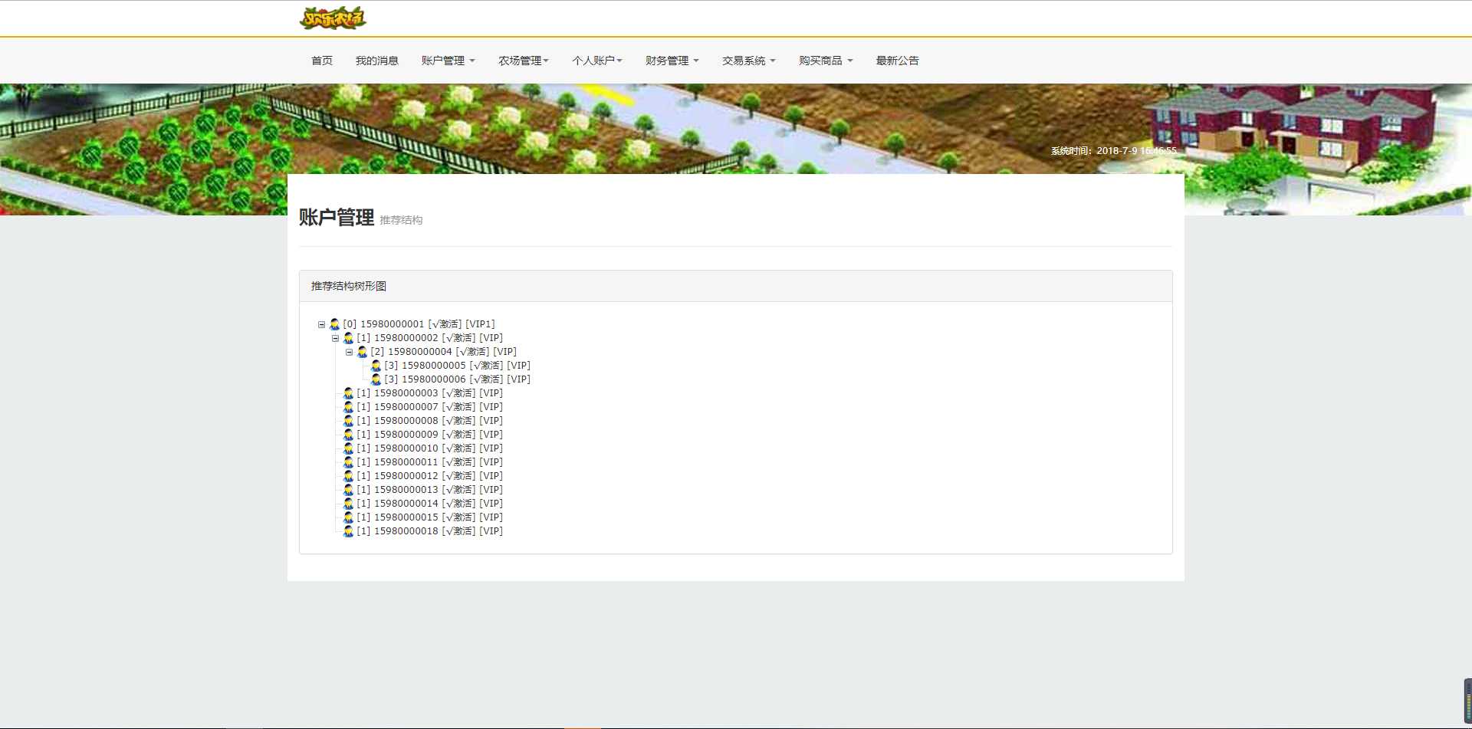This screenshot has height=729, width=1472.
Task: Click user icon for 15980000006
Action: click(376, 379)
